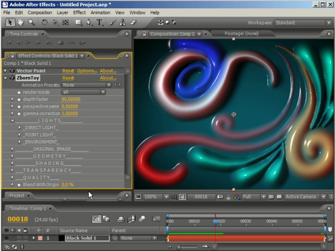
Task: Expand the _DIRECT LIGHT_ group
Action: 19,128
